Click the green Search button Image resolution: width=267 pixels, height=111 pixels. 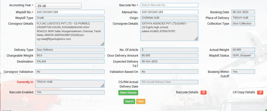(x=129, y=102)
